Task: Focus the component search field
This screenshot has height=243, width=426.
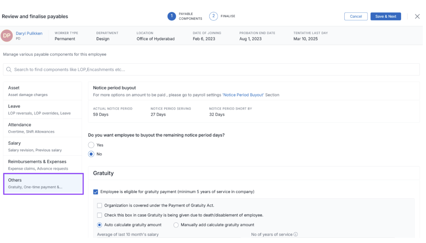Action: coord(211,70)
